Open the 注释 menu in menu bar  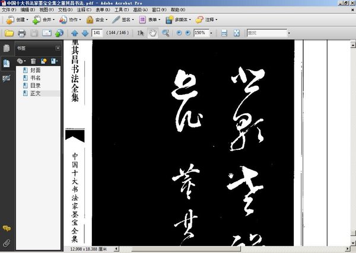[84, 9]
